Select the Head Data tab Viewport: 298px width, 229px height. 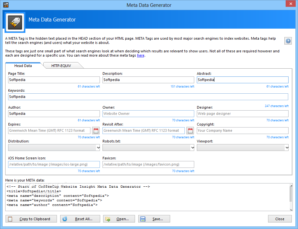(23, 66)
